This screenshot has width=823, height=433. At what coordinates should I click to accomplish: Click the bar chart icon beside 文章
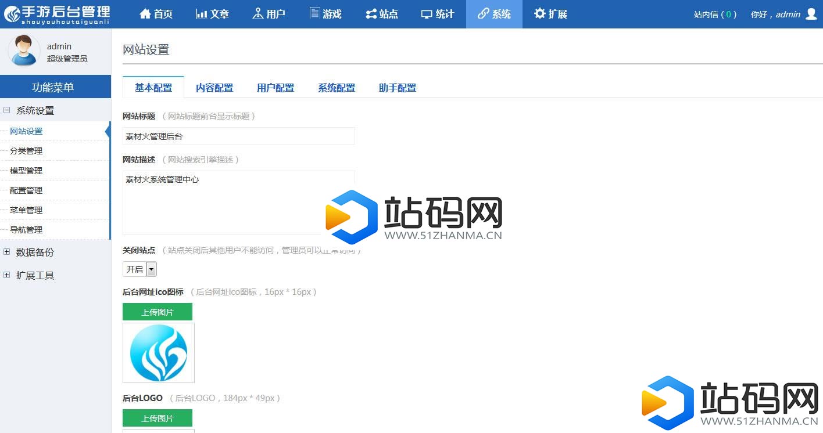(x=201, y=14)
